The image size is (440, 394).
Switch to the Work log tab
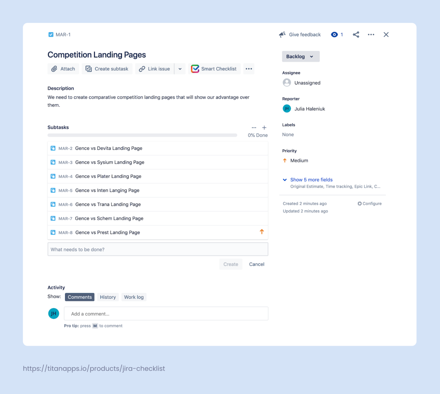click(134, 297)
